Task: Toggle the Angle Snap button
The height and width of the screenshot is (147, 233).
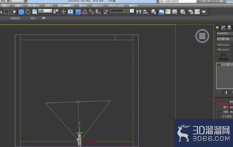Action: click(x=85, y=12)
